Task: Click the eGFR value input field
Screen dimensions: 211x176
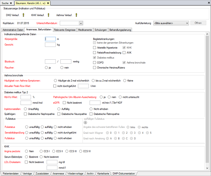Action: [95, 103]
